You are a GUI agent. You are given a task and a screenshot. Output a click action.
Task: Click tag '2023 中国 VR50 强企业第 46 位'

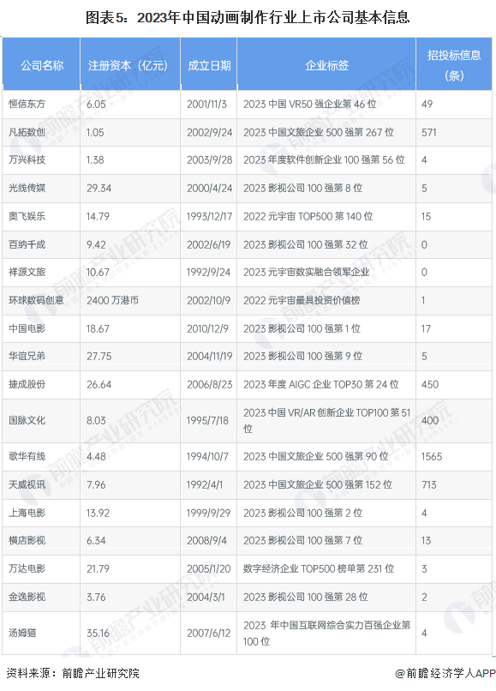click(309, 104)
